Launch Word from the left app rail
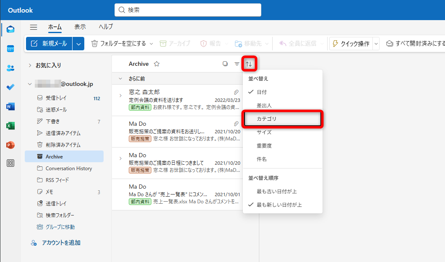This screenshot has width=445, height=262. coord(10,106)
